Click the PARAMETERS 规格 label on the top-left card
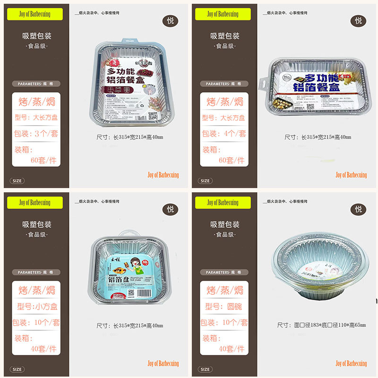The height and width of the screenshot is (378, 378). [36, 84]
